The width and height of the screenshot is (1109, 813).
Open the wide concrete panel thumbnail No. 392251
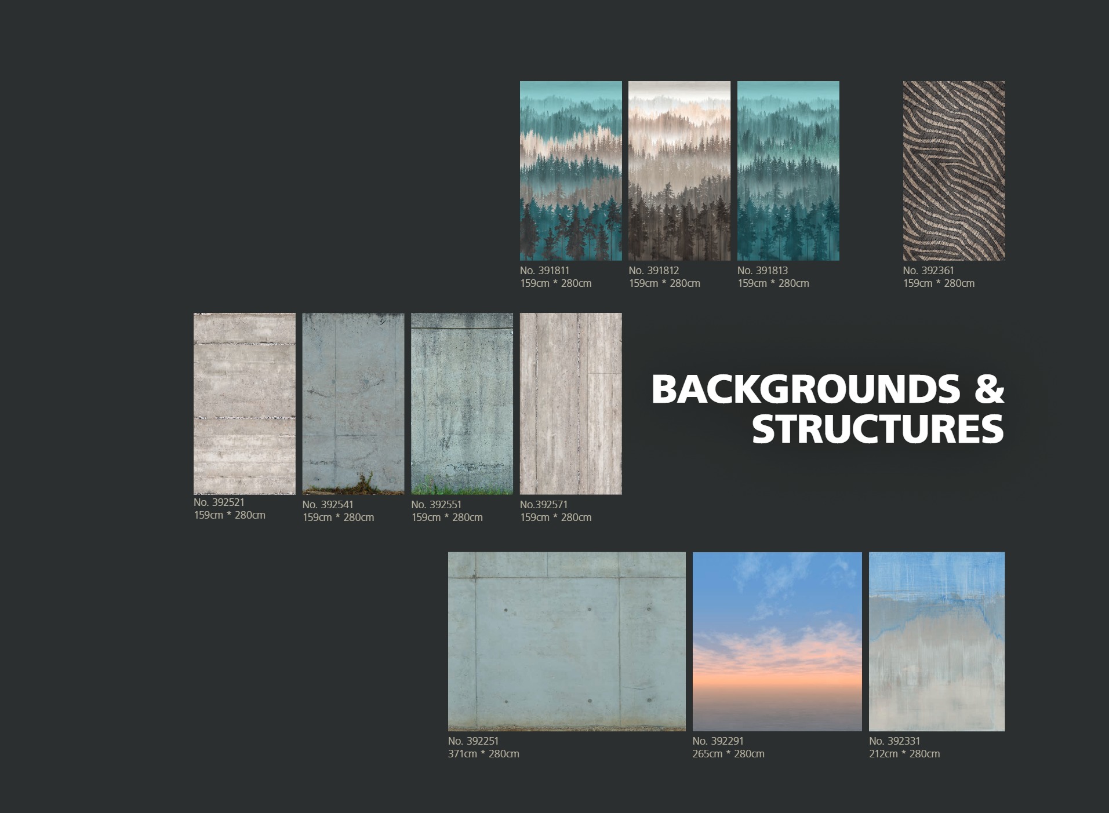pos(566,641)
